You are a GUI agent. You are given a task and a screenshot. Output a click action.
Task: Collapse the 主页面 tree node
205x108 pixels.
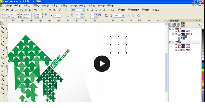pos(170,42)
